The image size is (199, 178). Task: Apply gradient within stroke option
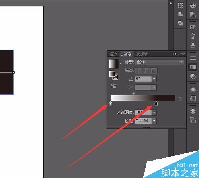pyautogui.click(x=139, y=70)
